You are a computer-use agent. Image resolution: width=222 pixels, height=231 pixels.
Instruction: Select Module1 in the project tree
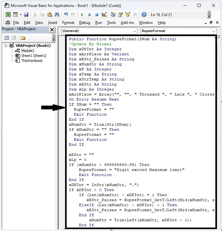click(x=28, y=51)
